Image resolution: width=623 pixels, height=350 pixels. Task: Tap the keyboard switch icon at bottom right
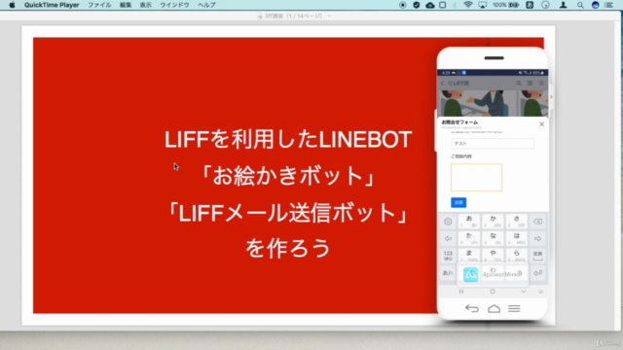click(541, 292)
